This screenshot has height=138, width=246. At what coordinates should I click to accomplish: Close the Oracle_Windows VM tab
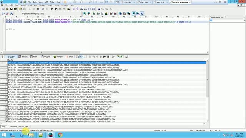point(190,2)
